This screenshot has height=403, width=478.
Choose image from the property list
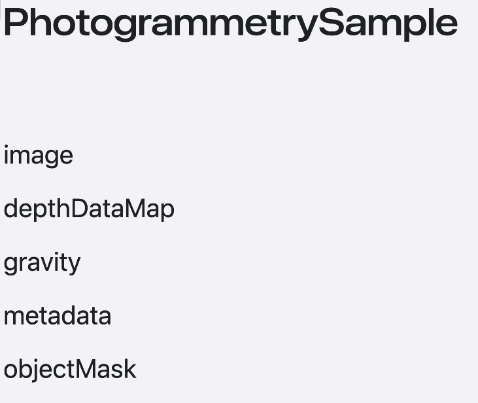click(x=39, y=156)
